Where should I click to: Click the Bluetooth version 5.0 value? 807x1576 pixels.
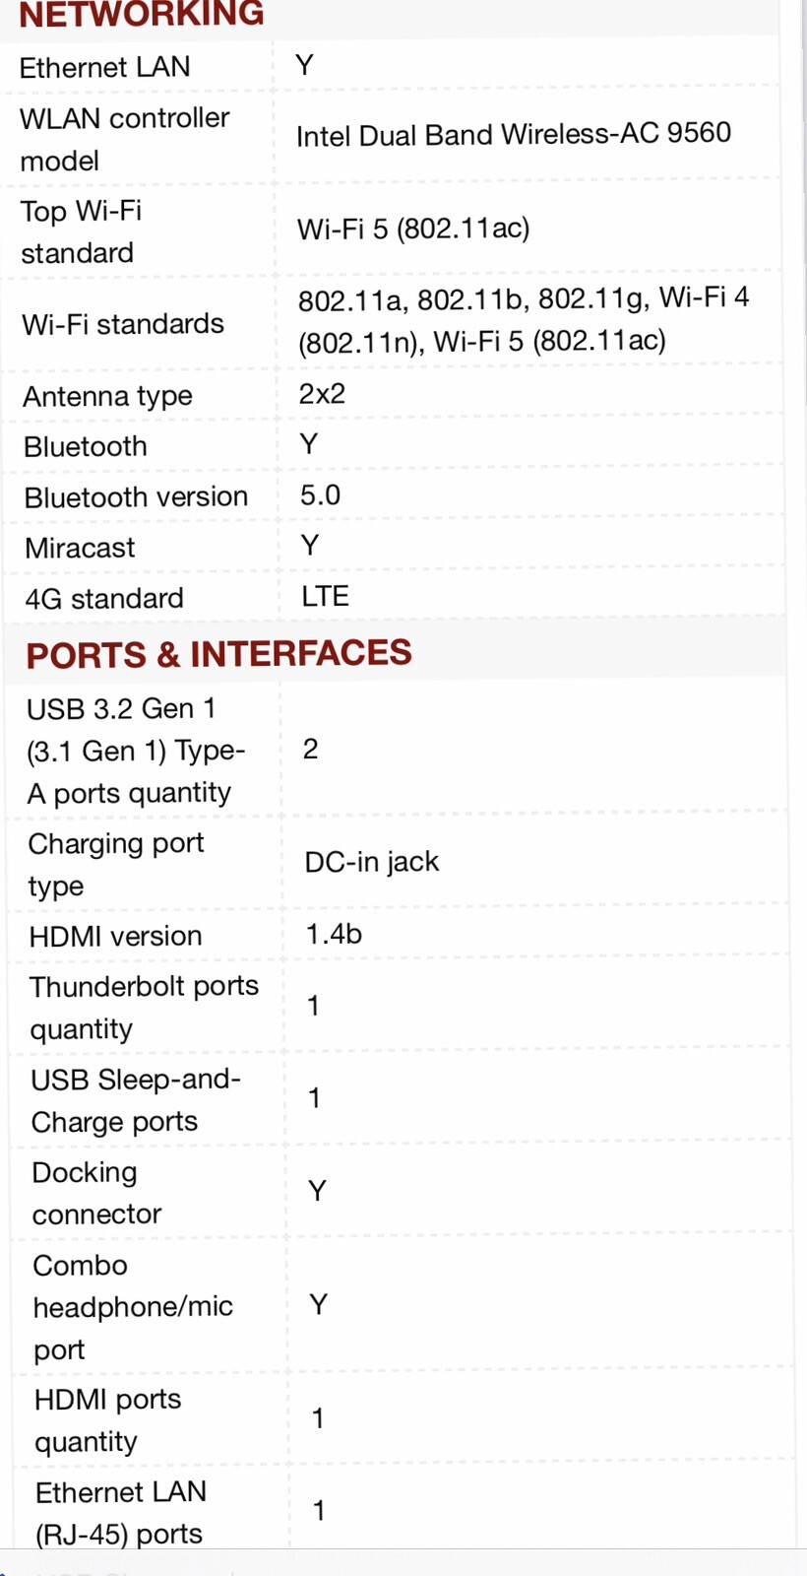320,494
